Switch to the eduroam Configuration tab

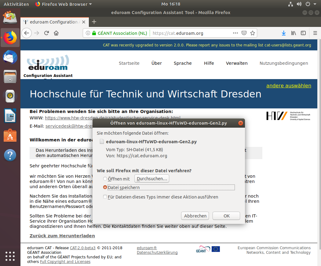pos(55,22)
